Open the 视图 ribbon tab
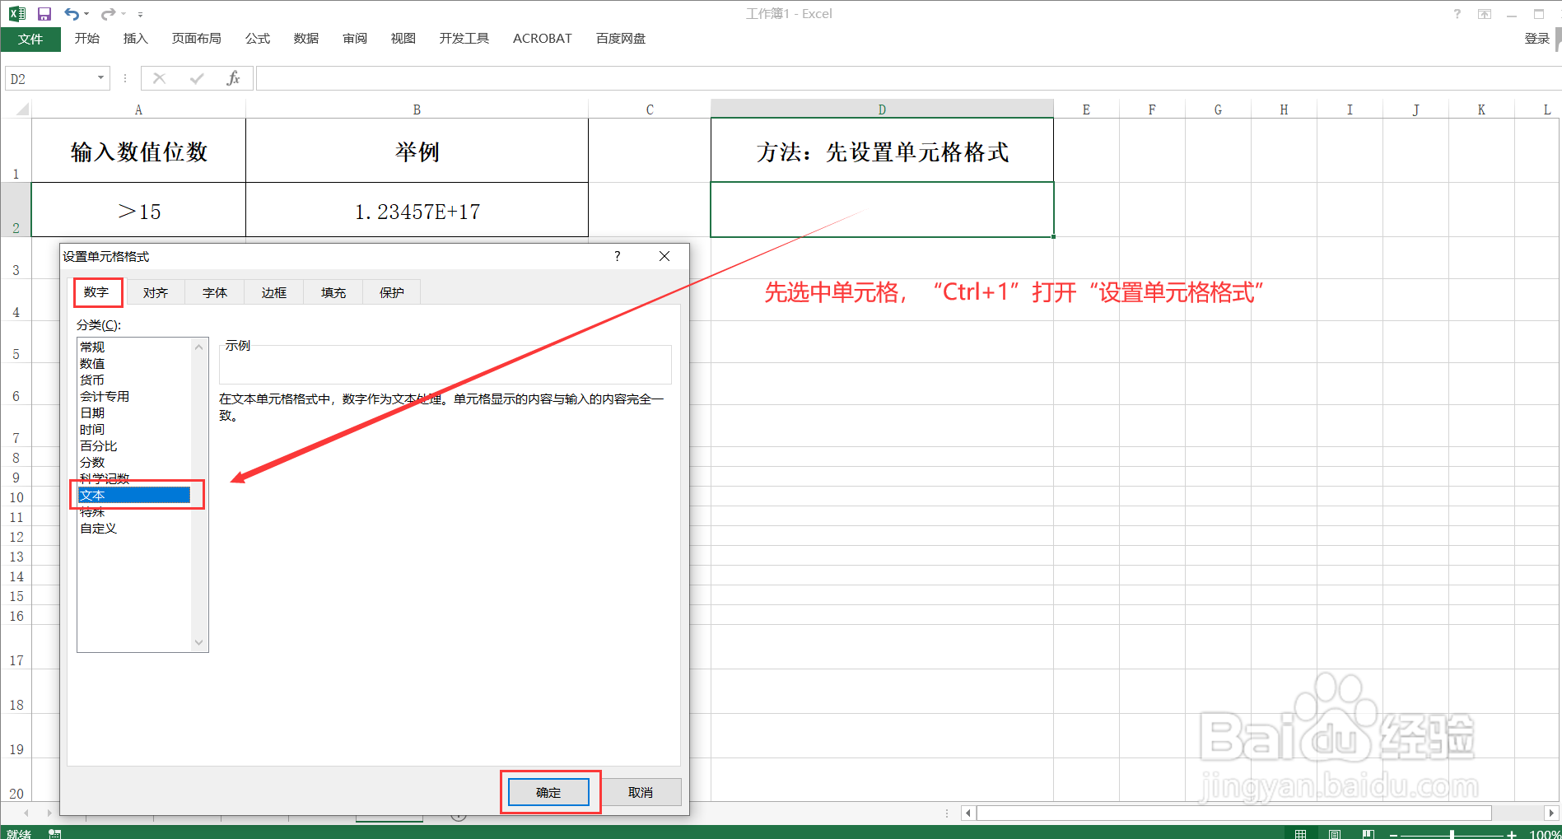1562x839 pixels. click(403, 39)
